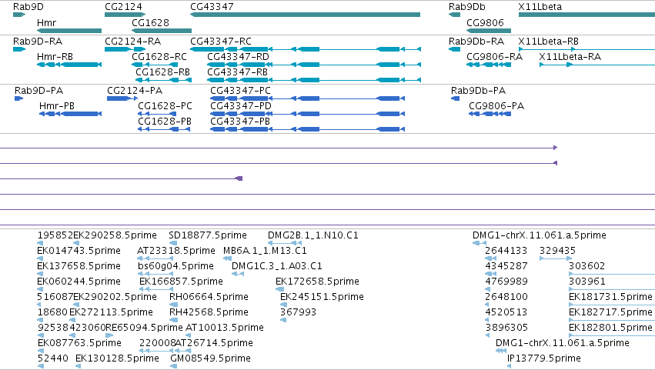Select the 367993 EST label

click(x=298, y=312)
